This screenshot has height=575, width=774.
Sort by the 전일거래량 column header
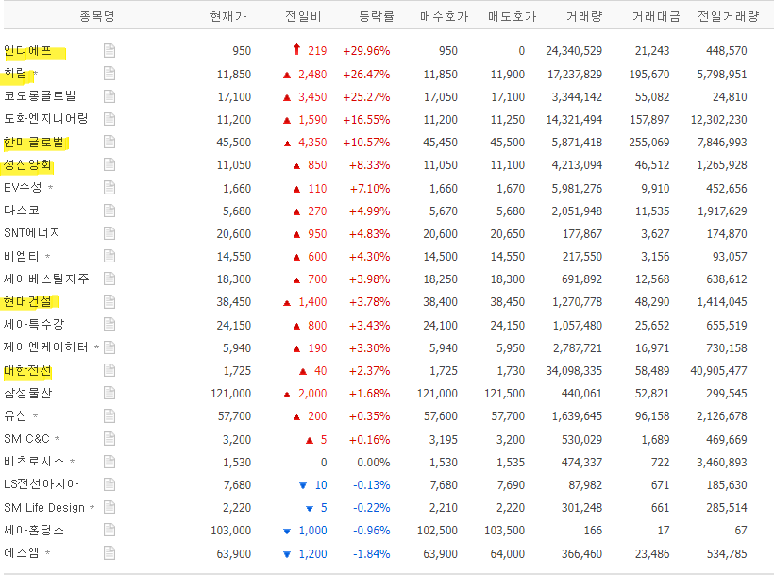coord(728,16)
